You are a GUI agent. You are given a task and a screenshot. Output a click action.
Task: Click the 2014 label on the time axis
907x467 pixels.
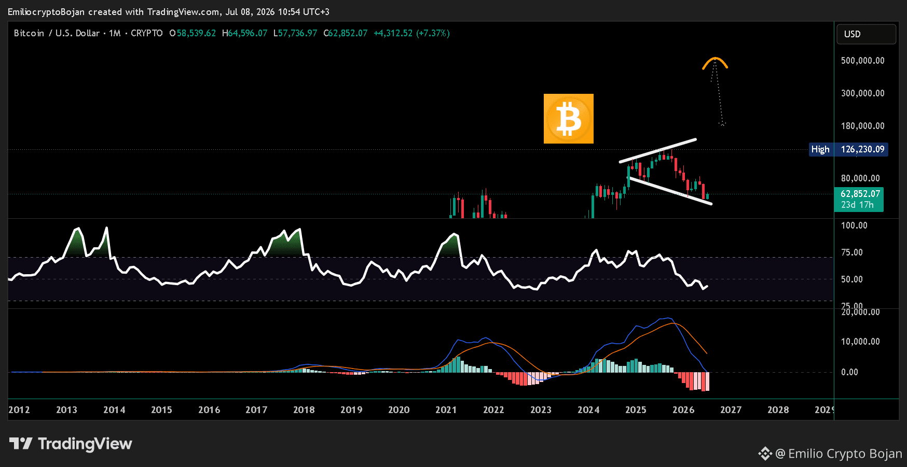[114, 410]
